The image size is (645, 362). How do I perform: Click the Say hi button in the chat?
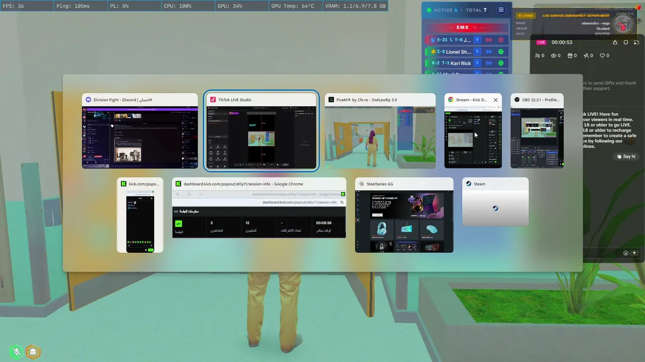click(626, 156)
